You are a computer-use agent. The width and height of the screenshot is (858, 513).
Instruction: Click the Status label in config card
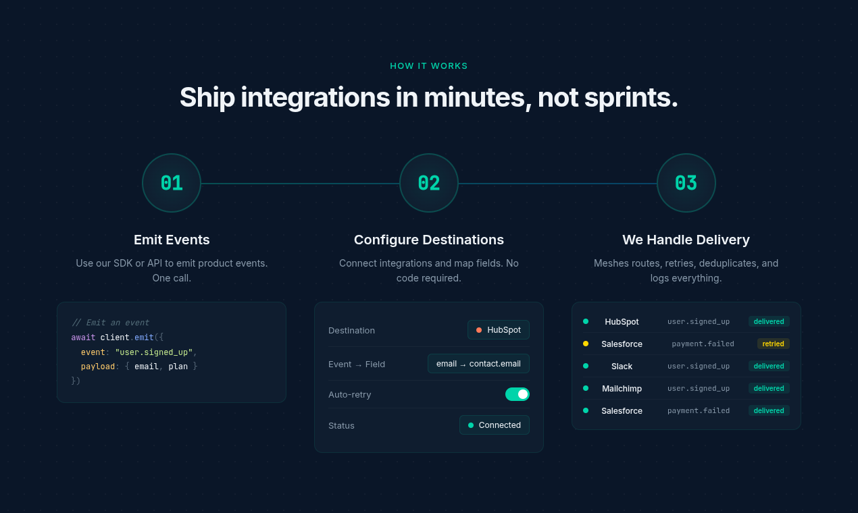coord(341,426)
